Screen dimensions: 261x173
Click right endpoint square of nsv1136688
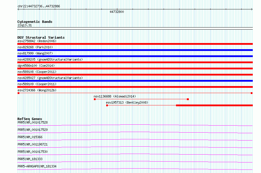[x=188, y=99]
